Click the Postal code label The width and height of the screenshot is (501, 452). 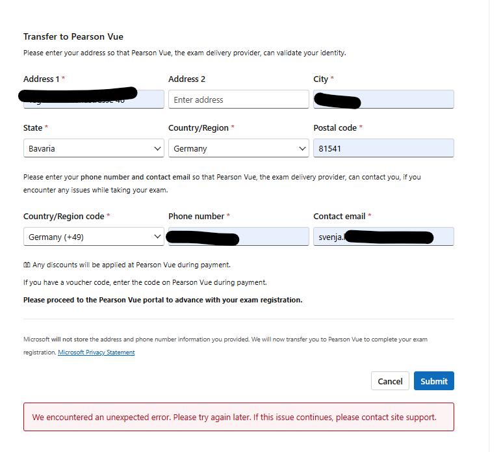335,128
